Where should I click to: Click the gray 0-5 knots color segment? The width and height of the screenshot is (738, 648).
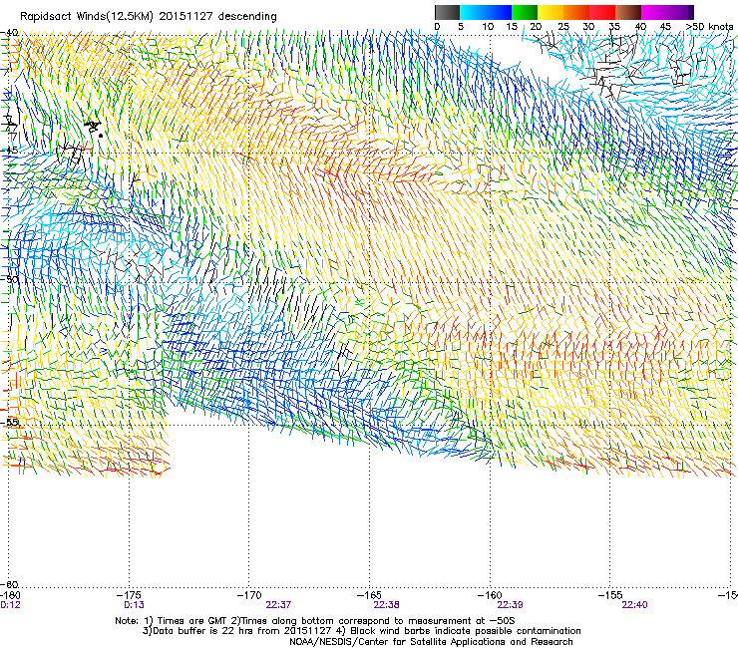pyautogui.click(x=447, y=12)
